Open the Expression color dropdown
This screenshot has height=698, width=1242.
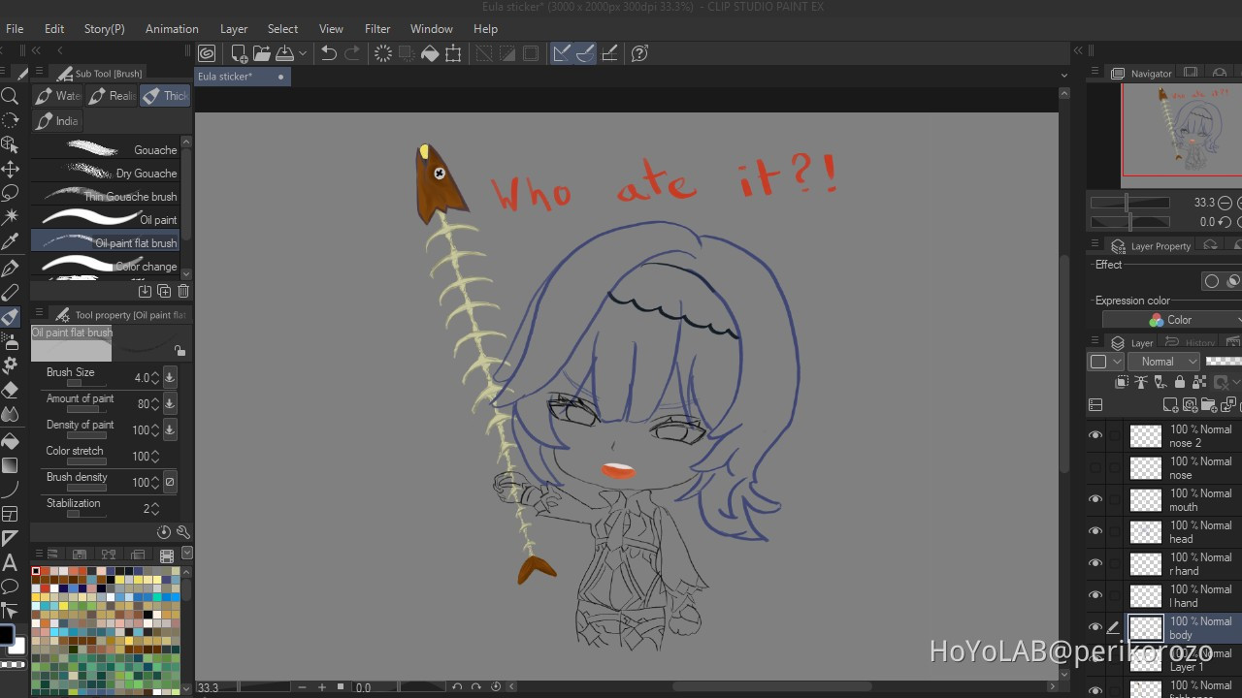(x=1172, y=320)
